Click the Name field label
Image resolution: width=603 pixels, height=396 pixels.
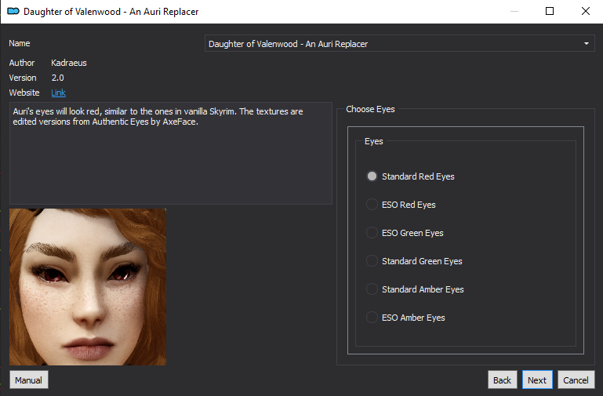click(20, 43)
